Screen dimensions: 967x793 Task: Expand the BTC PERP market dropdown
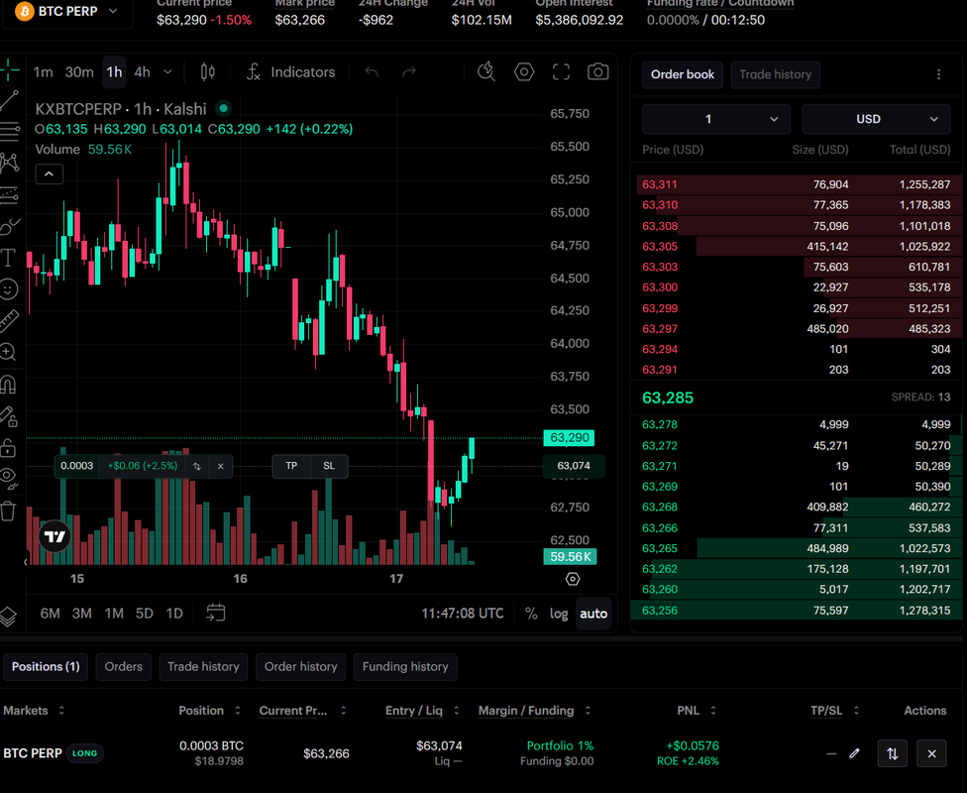pos(67,12)
